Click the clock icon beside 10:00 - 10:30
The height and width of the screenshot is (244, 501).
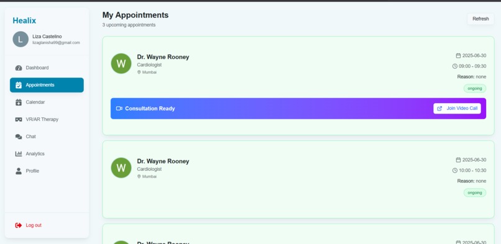455,170
